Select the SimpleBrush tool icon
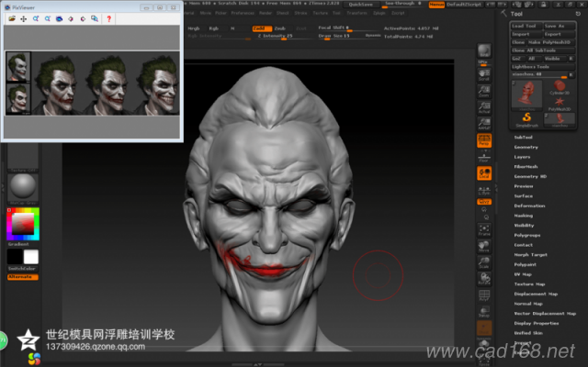The image size is (588, 367). (x=526, y=120)
